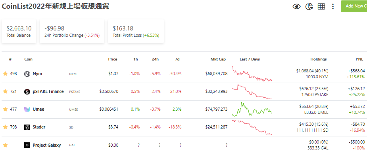Click the Add New Coin button
The height and width of the screenshot is (155, 367).
pyautogui.click(x=354, y=6)
